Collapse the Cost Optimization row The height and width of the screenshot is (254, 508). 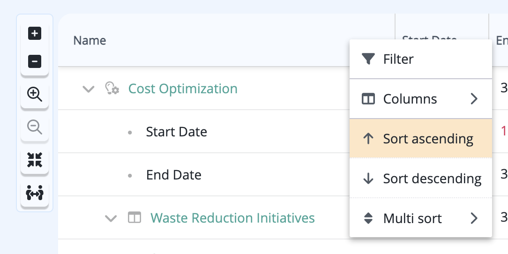click(x=89, y=89)
